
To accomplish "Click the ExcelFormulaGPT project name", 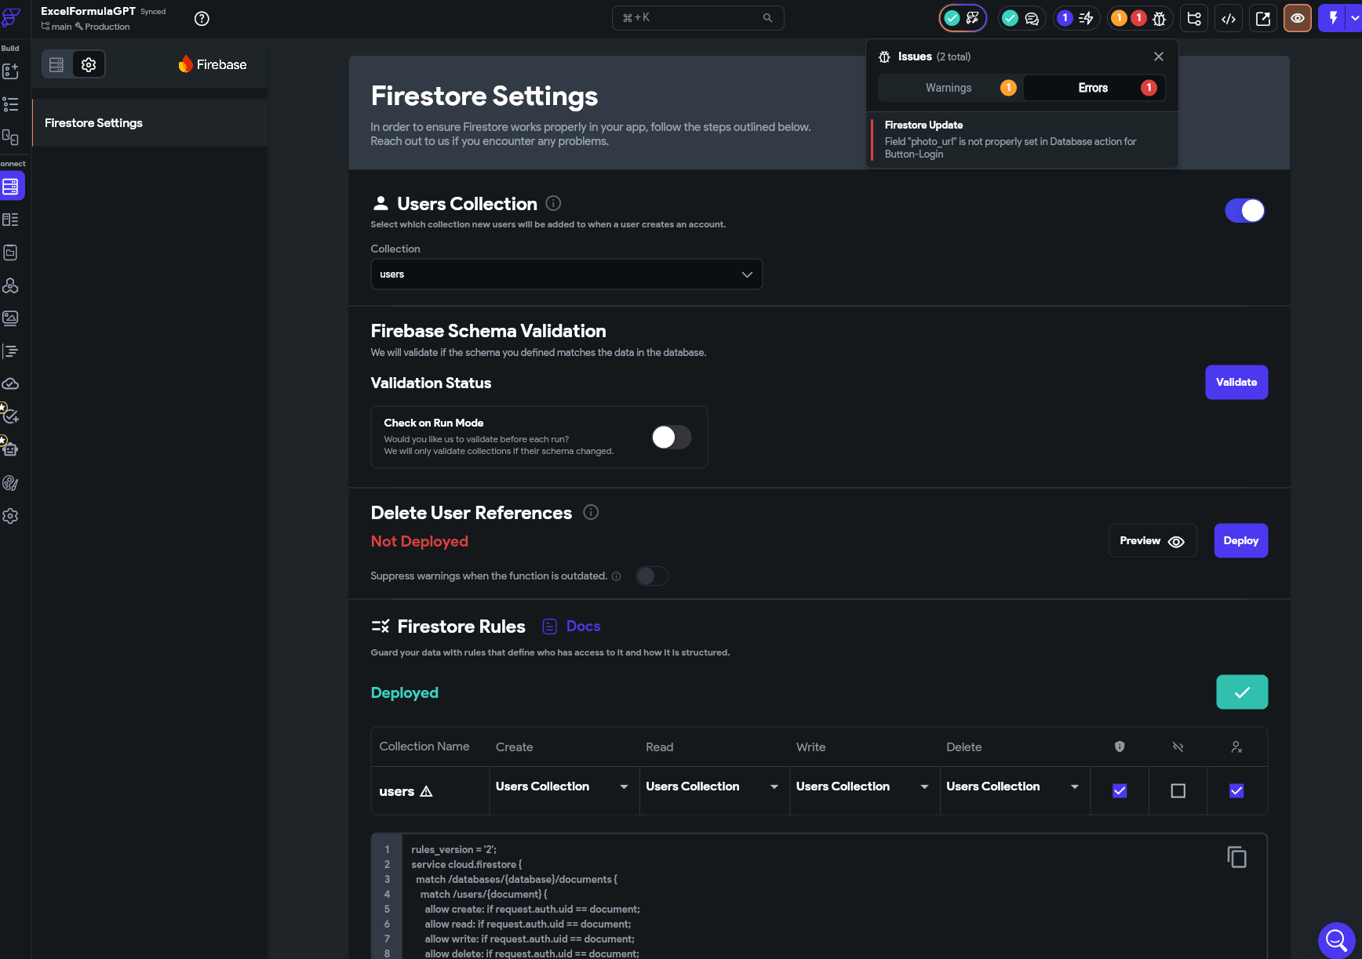I will click(x=89, y=11).
